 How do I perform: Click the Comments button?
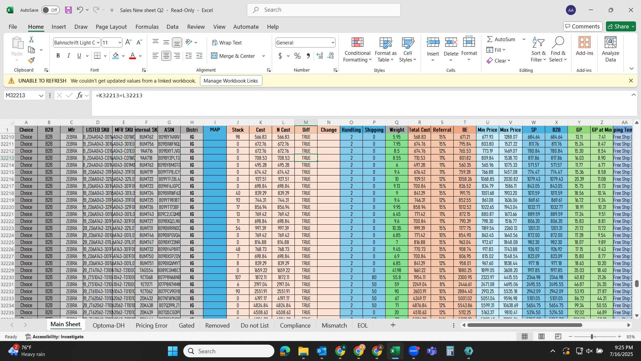(583, 26)
